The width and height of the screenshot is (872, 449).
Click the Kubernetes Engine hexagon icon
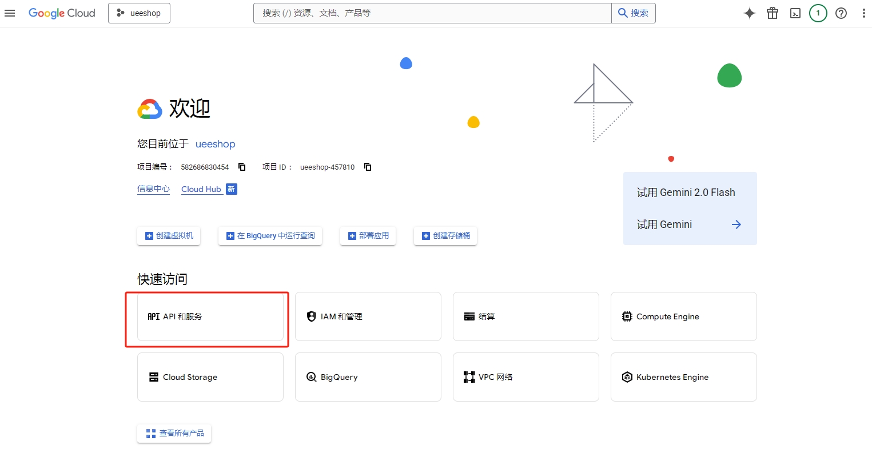click(x=627, y=377)
